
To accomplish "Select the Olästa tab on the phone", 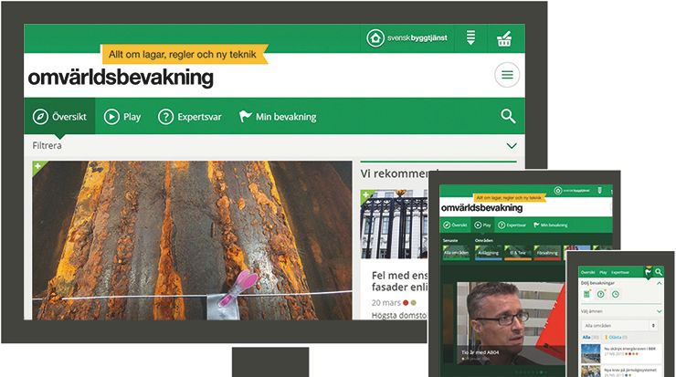I will pyautogui.click(x=615, y=337).
